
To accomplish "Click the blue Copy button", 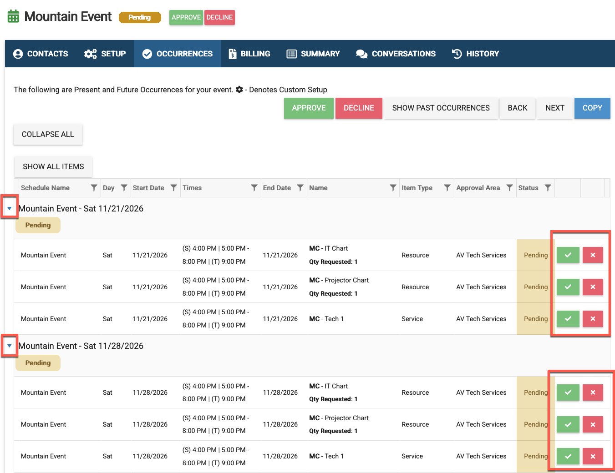I will 592,108.
